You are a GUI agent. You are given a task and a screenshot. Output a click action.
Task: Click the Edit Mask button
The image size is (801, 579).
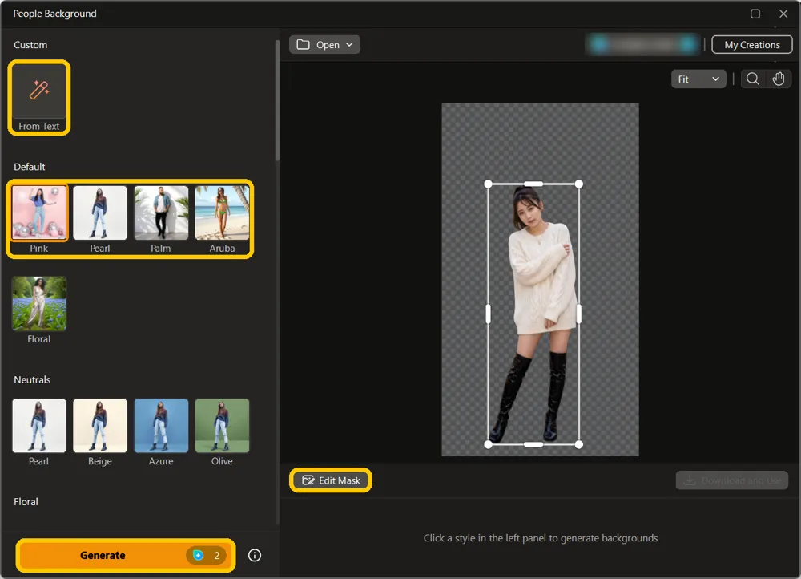331,480
